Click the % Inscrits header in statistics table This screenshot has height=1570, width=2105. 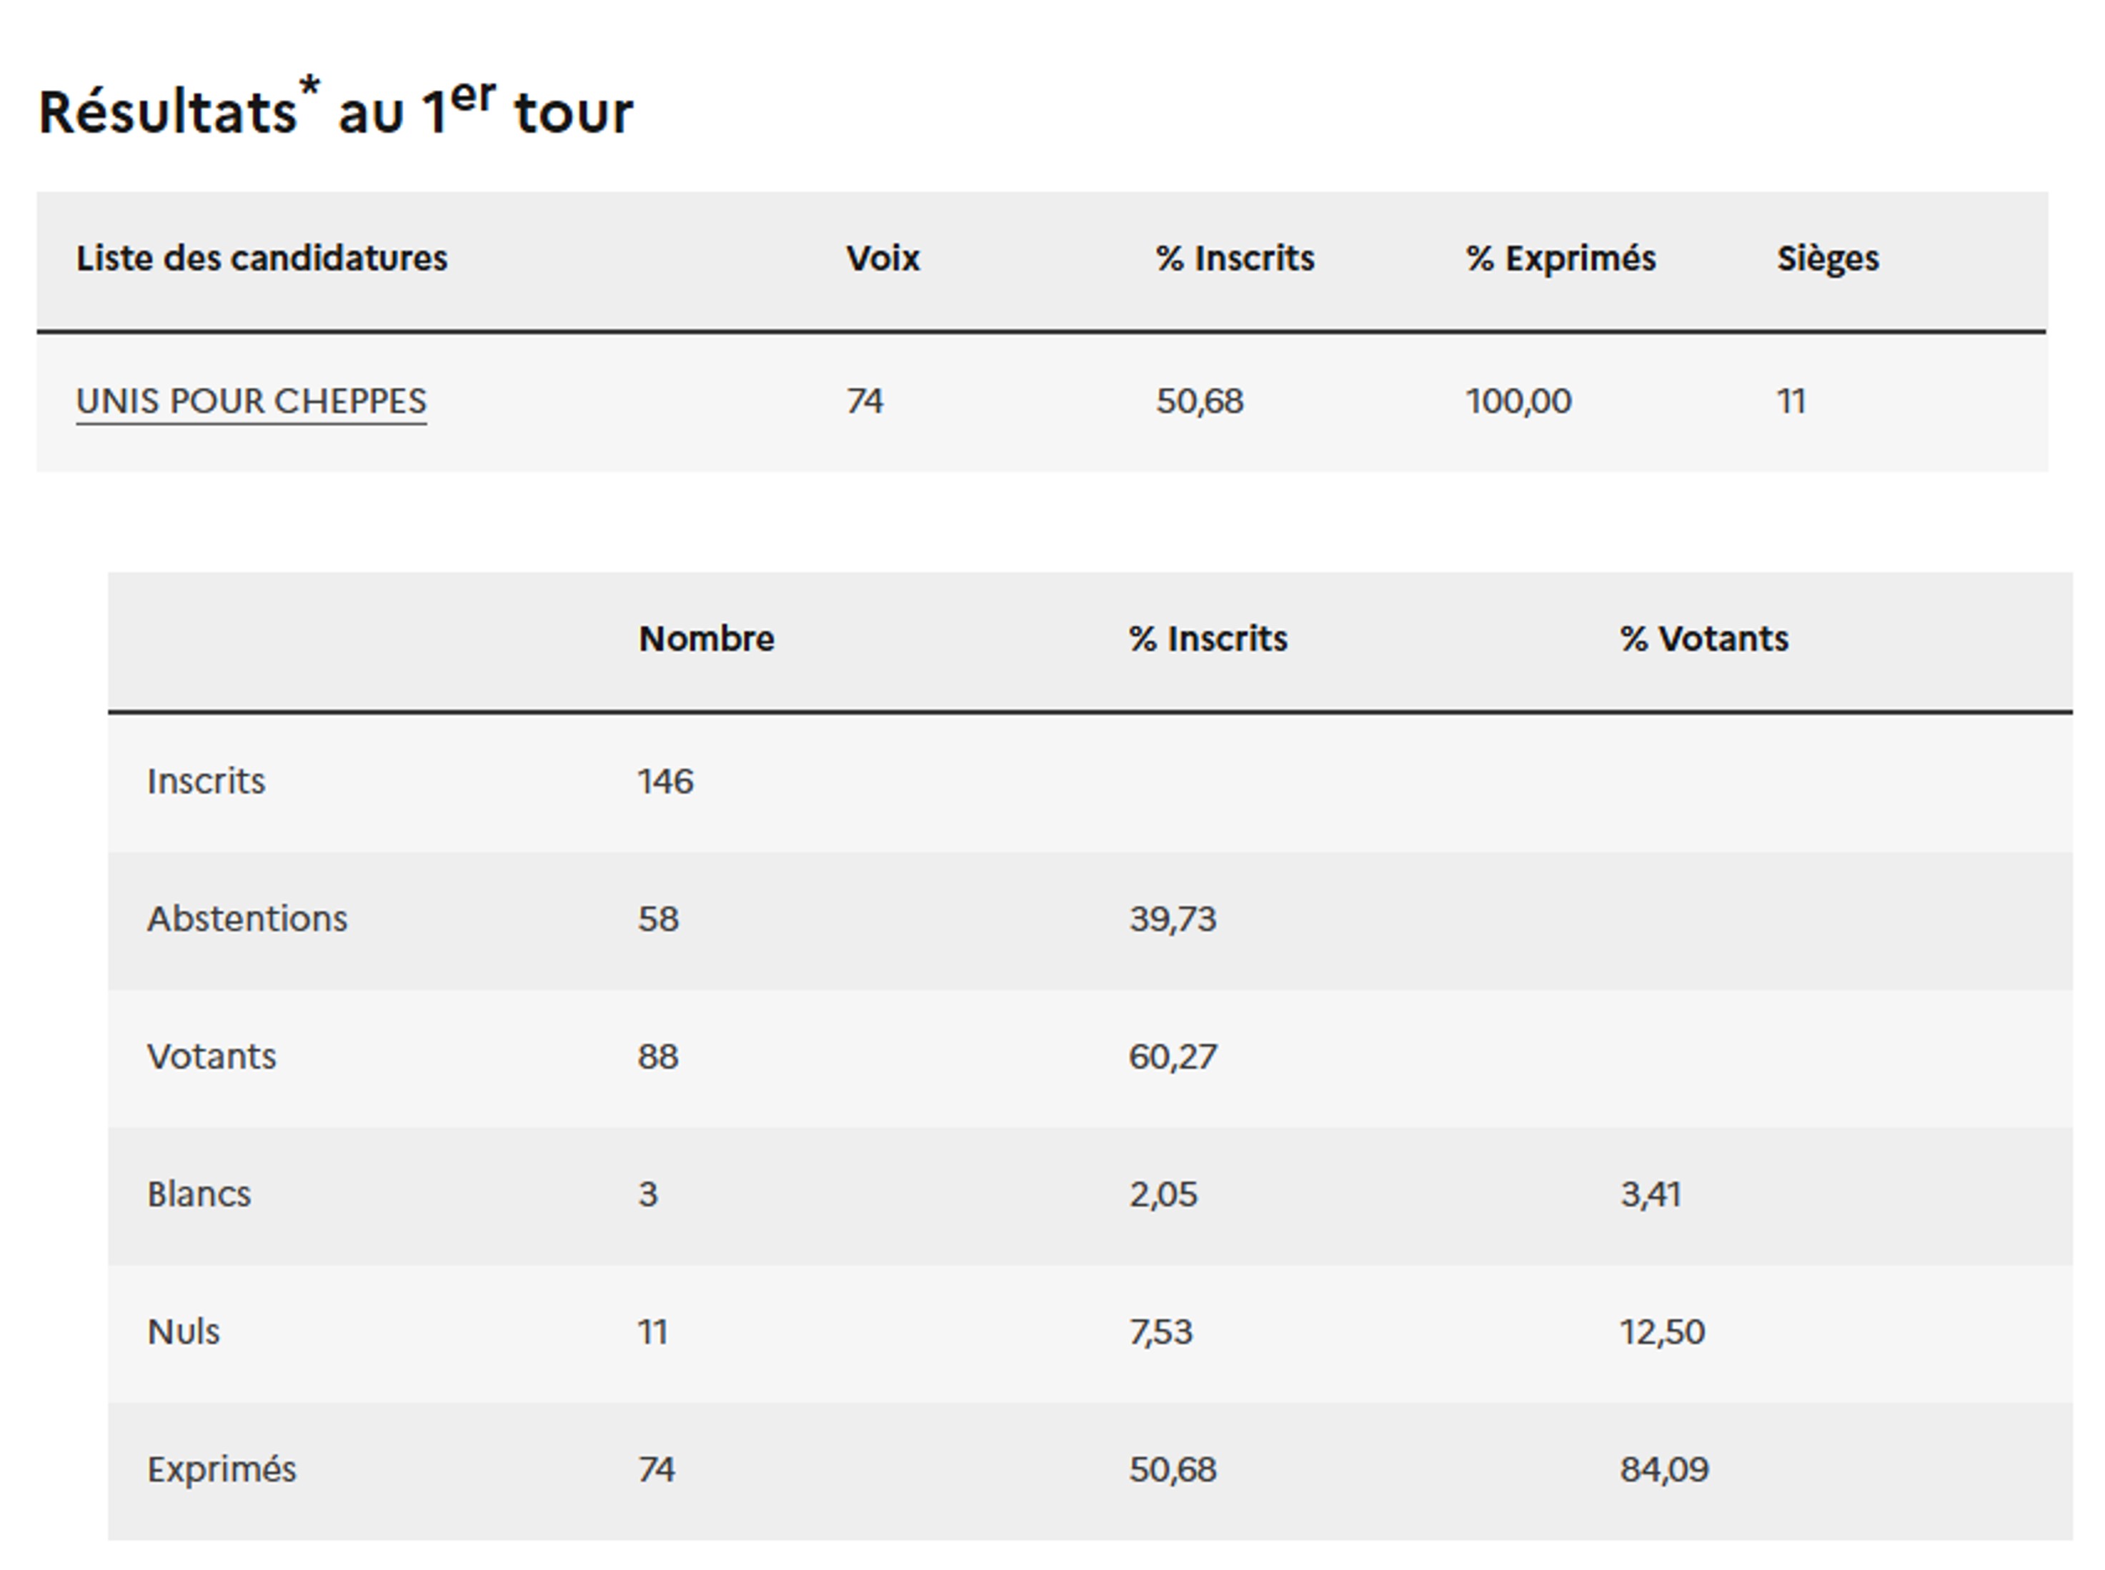pyautogui.click(x=1207, y=639)
